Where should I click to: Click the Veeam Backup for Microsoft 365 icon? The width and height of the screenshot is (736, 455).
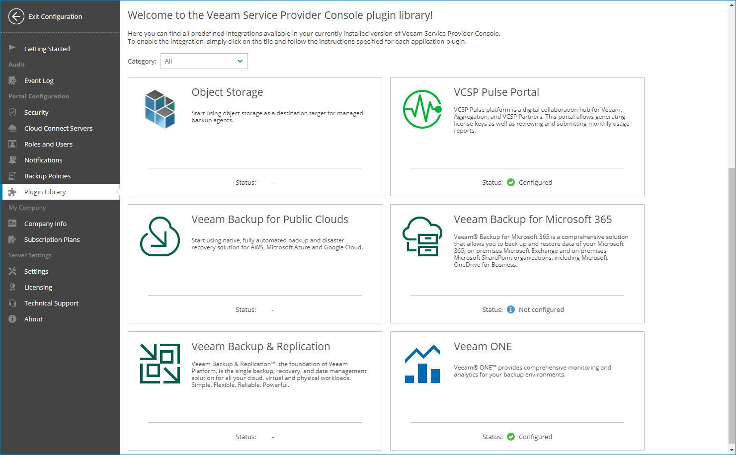422,236
